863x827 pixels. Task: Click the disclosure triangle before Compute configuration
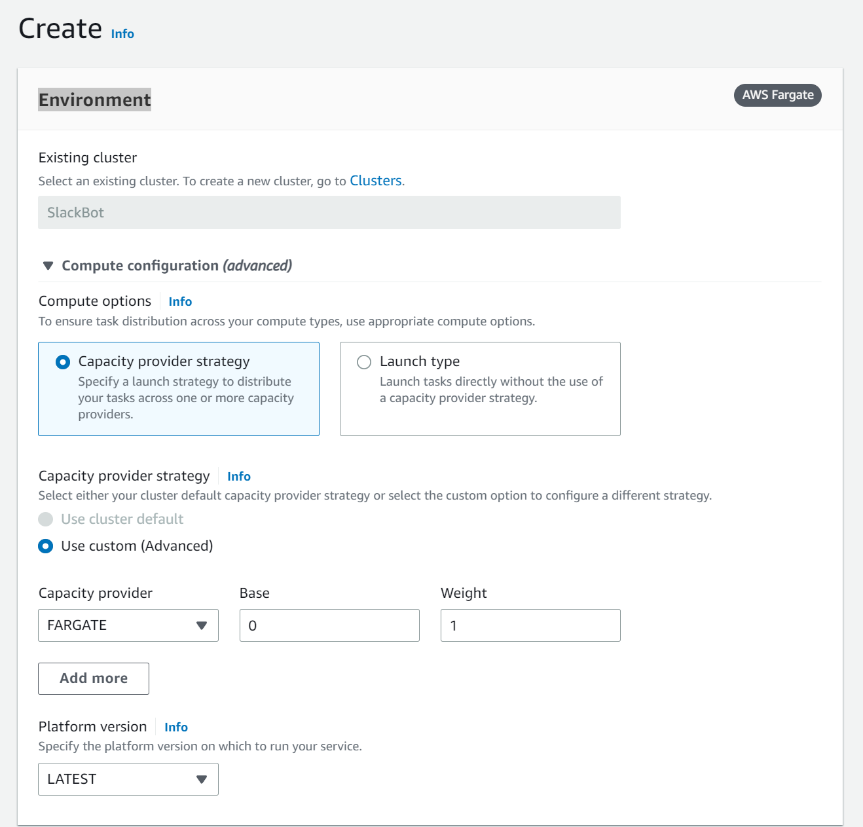48,266
